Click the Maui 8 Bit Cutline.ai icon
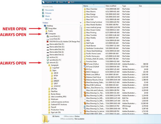161x124 pixels. [85, 85]
